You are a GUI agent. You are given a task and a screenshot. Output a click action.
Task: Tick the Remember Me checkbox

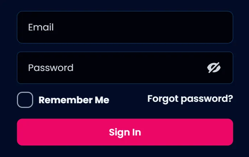25,100
